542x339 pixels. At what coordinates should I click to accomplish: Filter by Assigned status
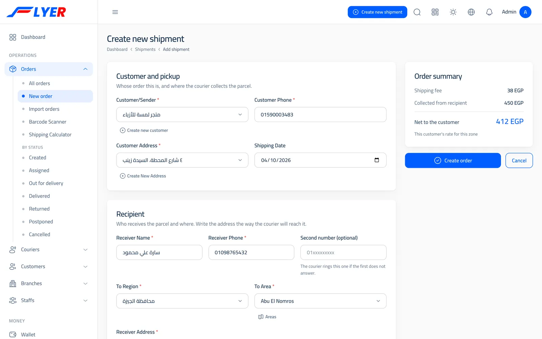55,171
